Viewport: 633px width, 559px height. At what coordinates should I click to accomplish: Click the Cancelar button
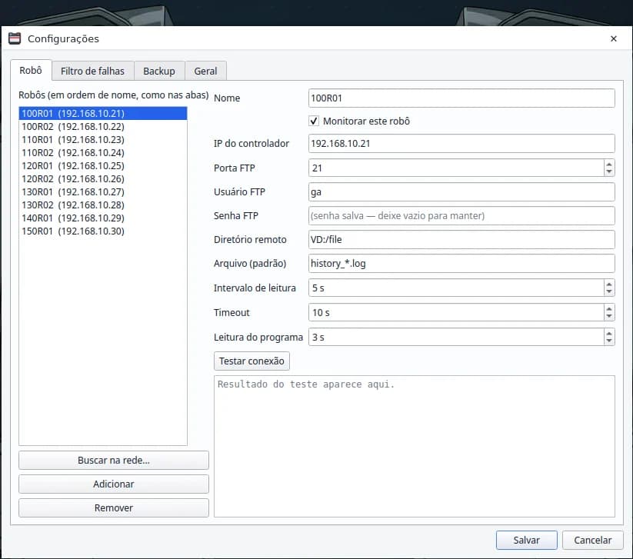[x=593, y=540]
